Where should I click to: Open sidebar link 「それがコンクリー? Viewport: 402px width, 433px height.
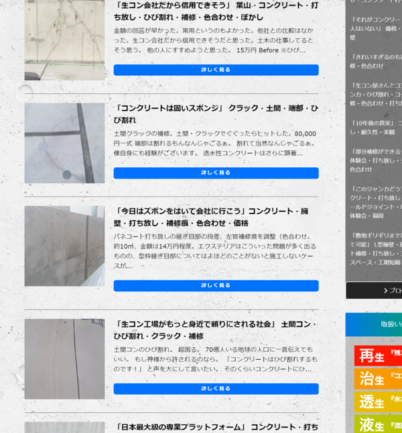[376, 28]
